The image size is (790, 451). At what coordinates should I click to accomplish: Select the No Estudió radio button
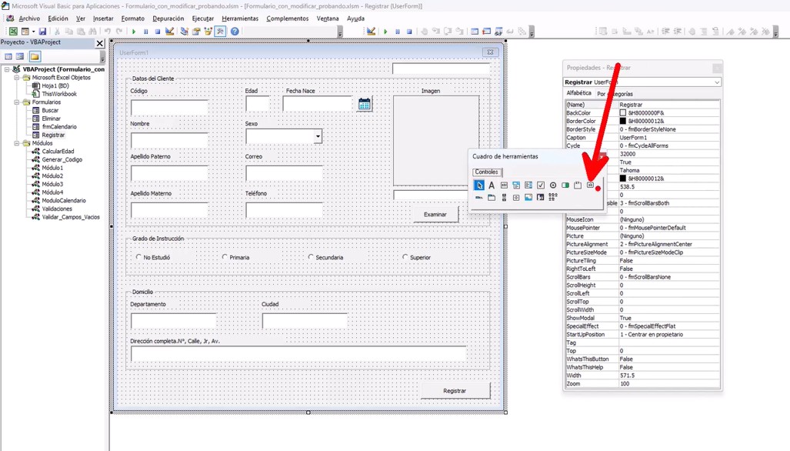[x=139, y=257]
